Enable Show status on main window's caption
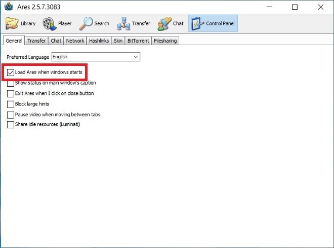334x248 pixels. click(11, 83)
